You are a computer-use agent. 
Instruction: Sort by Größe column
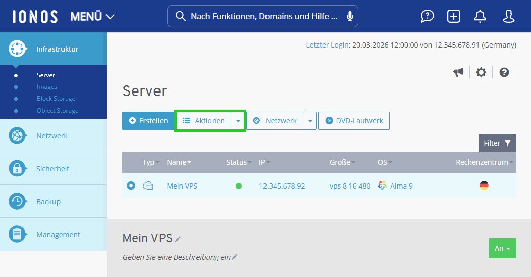(342, 162)
